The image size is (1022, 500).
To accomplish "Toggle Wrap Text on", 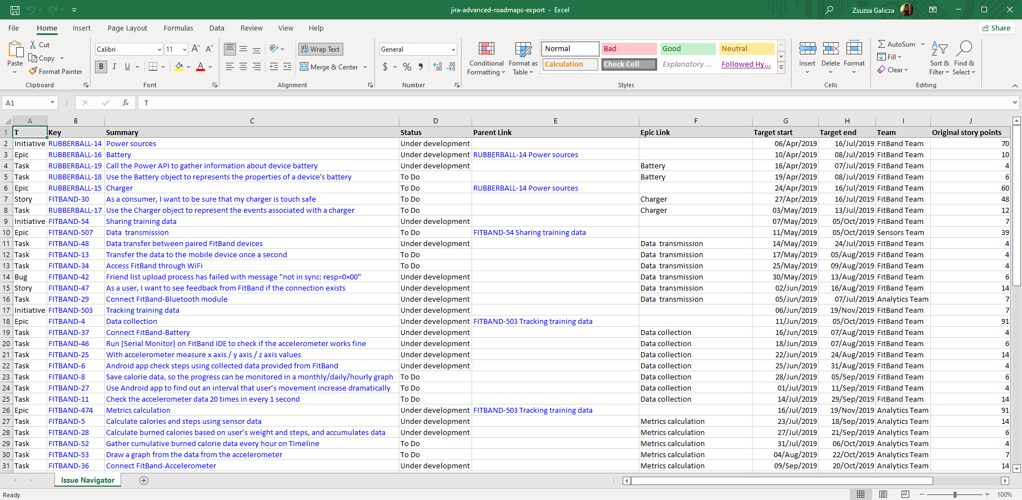I will click(320, 49).
